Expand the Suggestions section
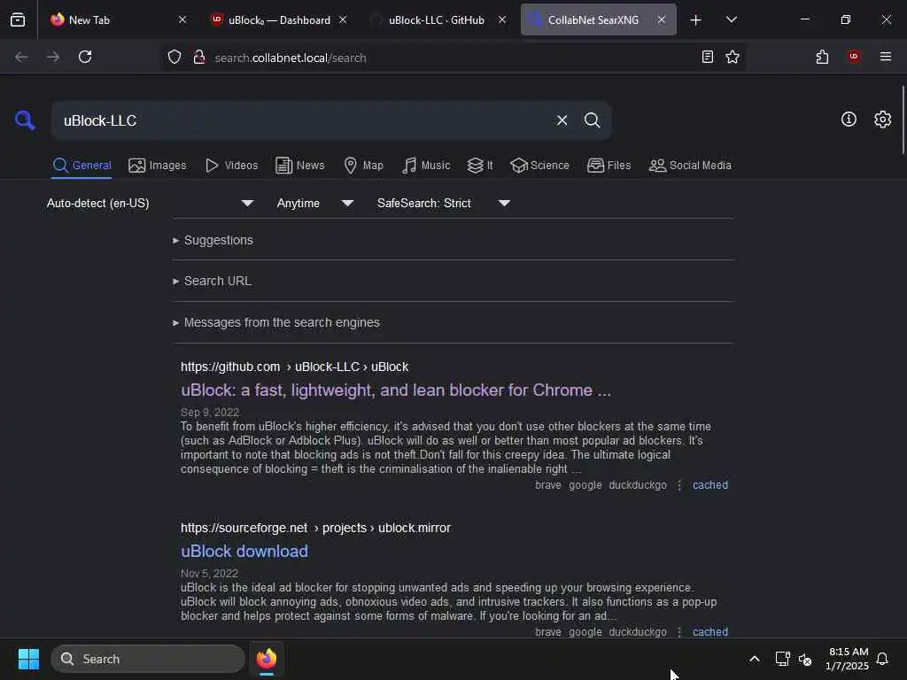 pyautogui.click(x=213, y=240)
